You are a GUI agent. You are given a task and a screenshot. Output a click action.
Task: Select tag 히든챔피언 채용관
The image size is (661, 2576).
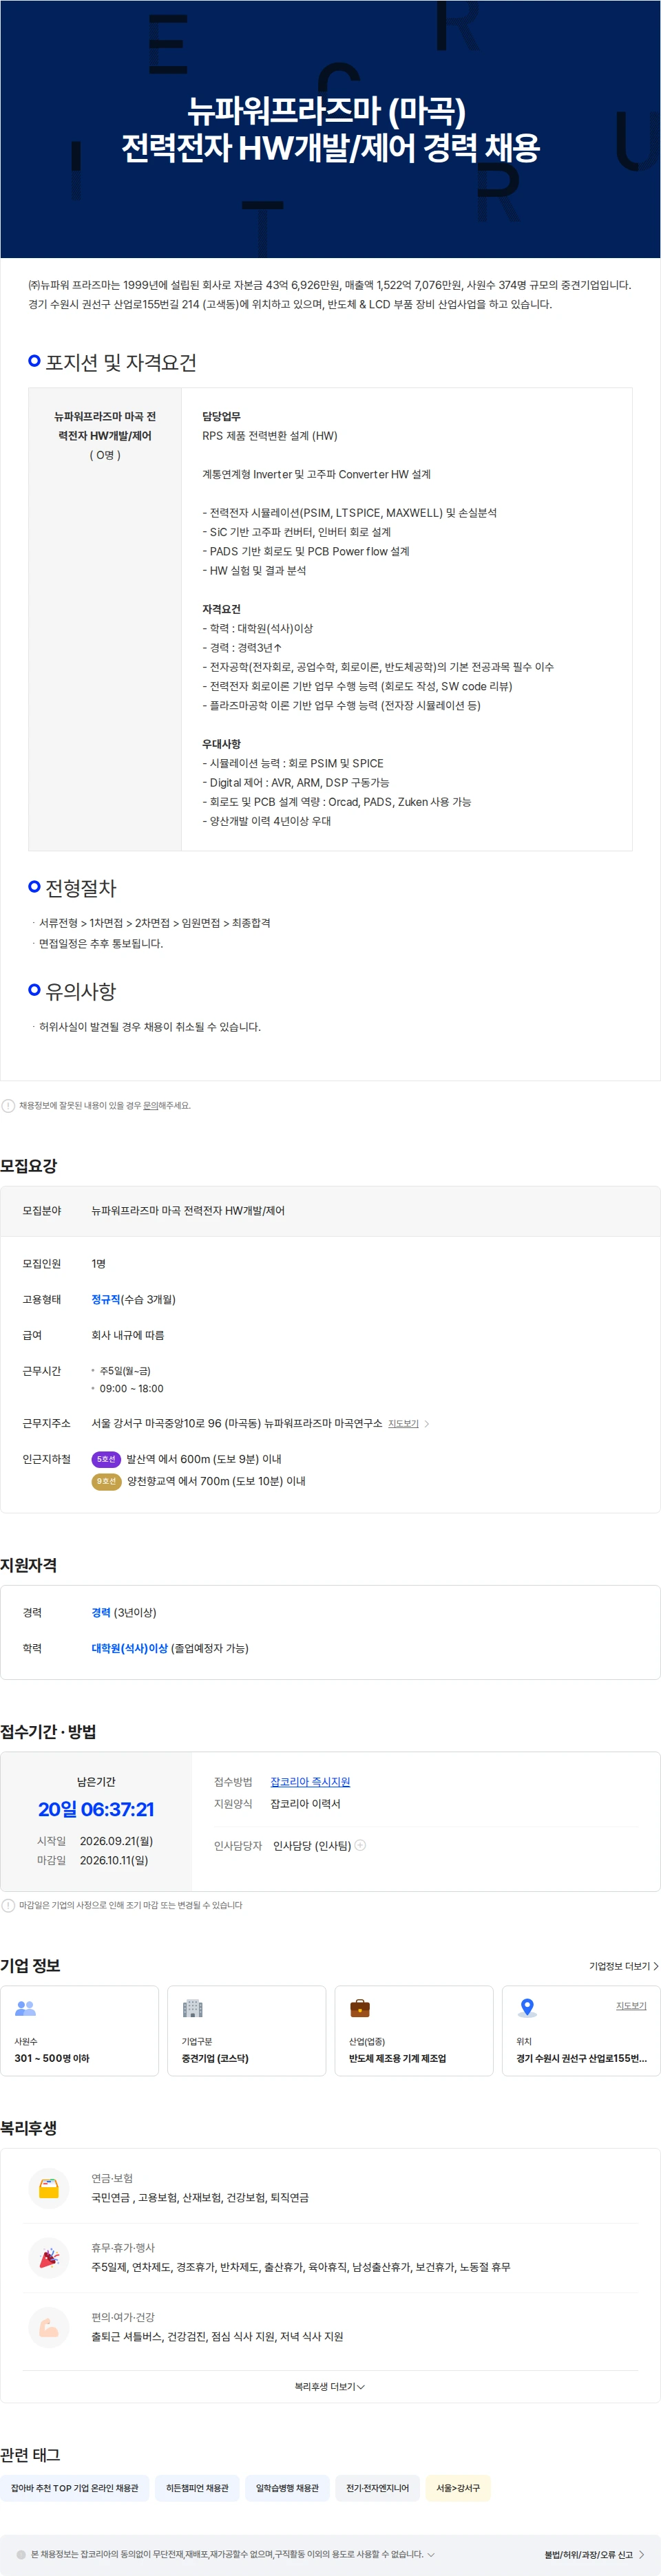[x=197, y=2488]
